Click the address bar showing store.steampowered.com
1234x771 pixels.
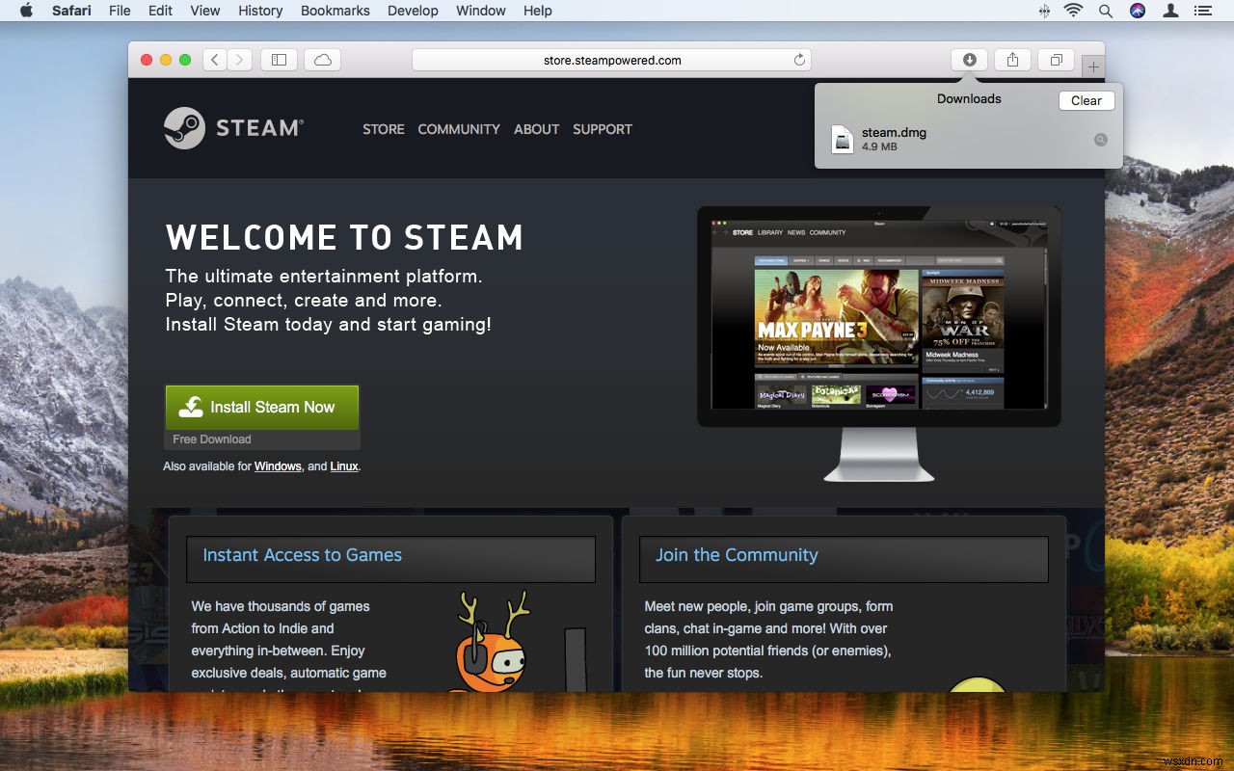611,59
